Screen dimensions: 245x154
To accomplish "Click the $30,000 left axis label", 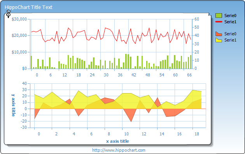I will (x=19, y=19).
